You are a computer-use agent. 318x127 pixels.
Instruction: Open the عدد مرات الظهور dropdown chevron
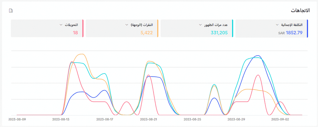201,25
